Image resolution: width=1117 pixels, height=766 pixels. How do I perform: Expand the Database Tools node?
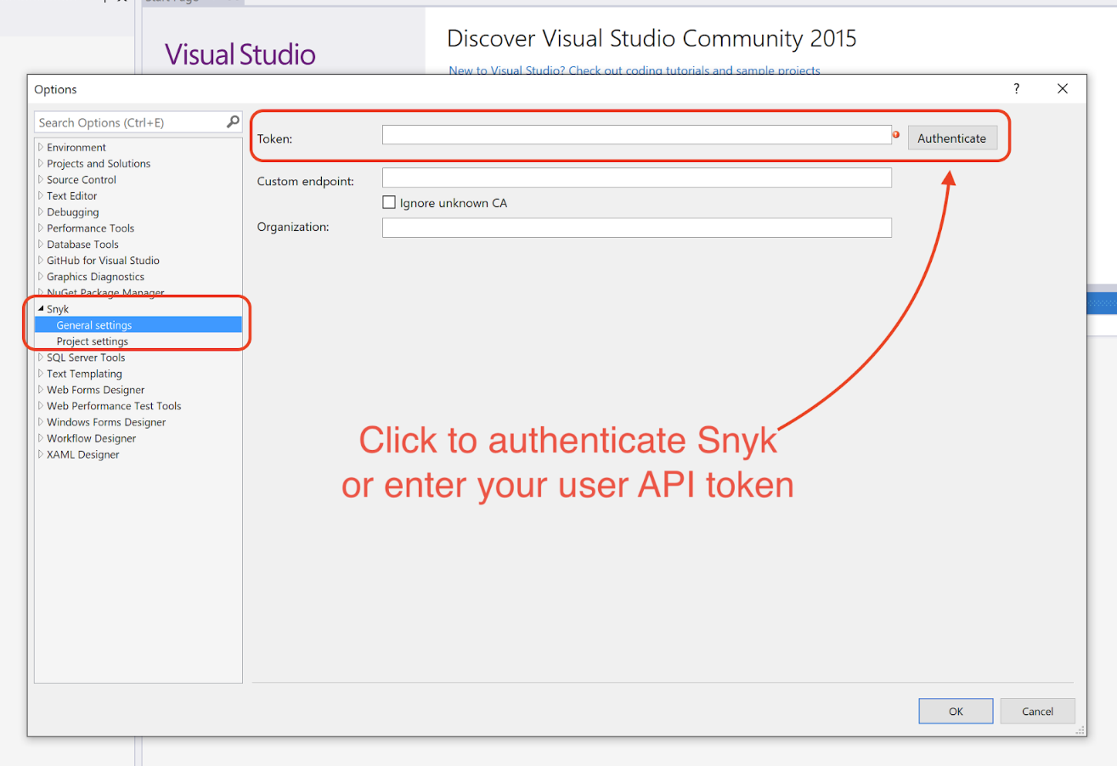pos(41,244)
